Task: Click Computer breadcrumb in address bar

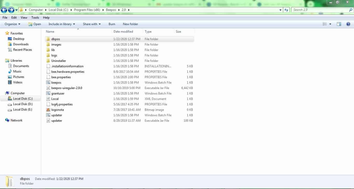Action: point(36,10)
